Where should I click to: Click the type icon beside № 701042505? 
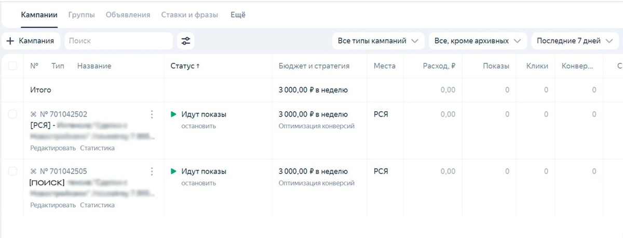pyautogui.click(x=34, y=171)
